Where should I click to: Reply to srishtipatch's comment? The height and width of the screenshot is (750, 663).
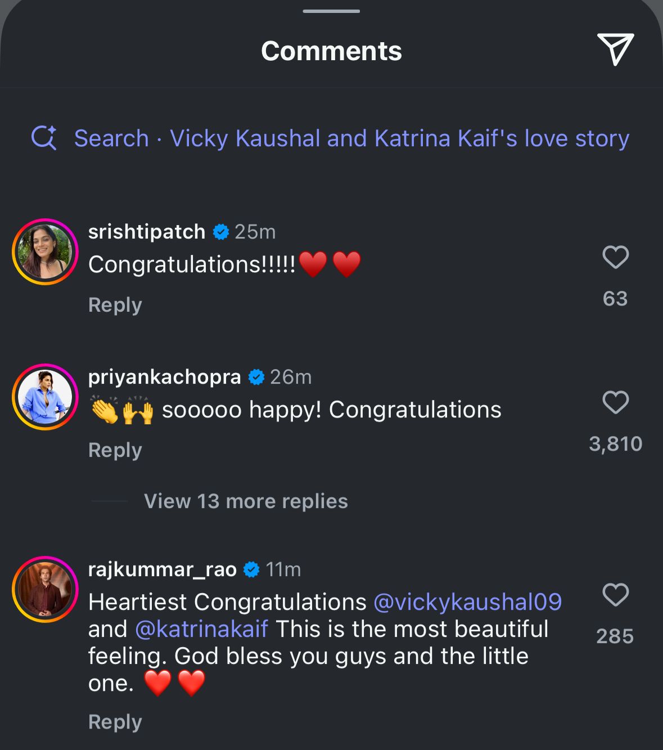[x=115, y=305]
